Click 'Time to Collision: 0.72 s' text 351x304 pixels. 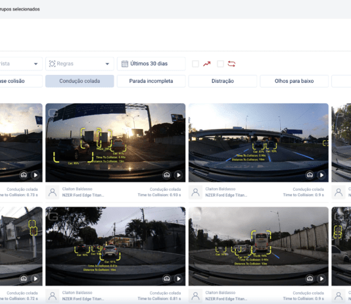19,299
